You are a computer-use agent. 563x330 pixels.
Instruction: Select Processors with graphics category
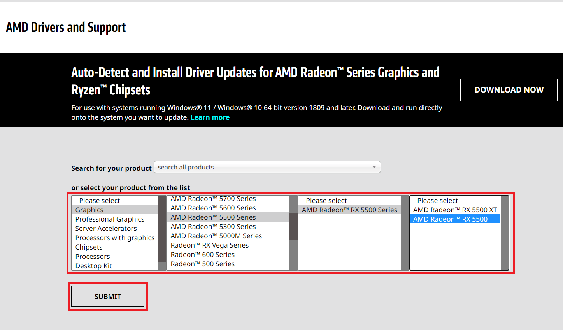[115, 238]
